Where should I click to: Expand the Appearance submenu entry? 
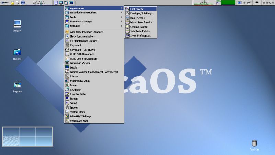[x=94, y=8]
